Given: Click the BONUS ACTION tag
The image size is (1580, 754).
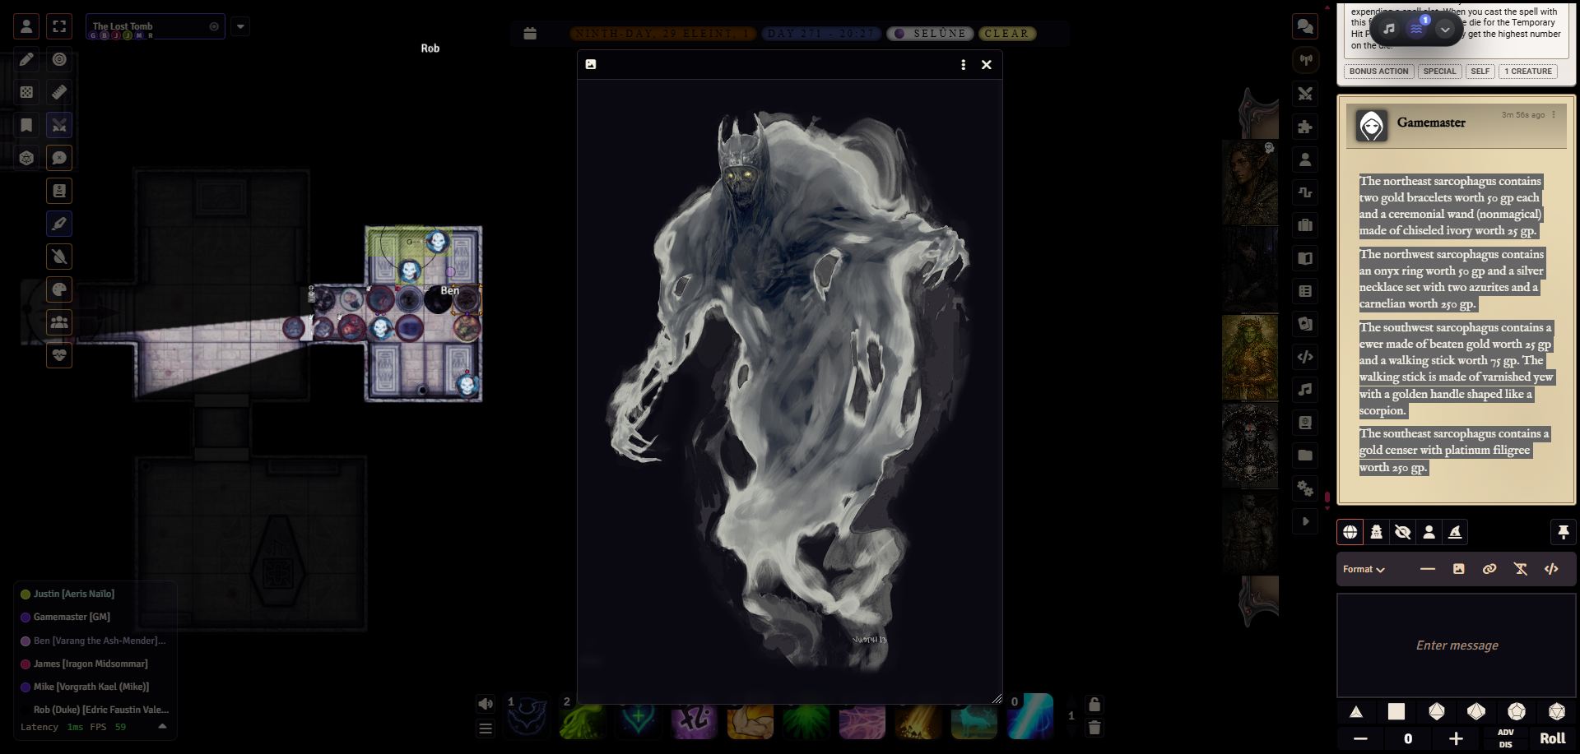Looking at the screenshot, I should [1378, 72].
